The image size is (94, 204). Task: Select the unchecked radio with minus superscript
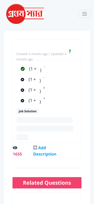pyautogui.click(x=23, y=79)
